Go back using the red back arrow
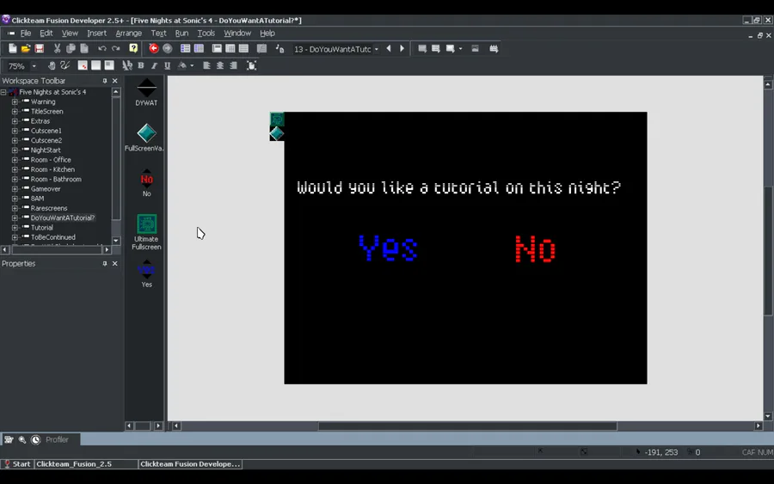Screen dimensions: 774x484 pos(154,48)
